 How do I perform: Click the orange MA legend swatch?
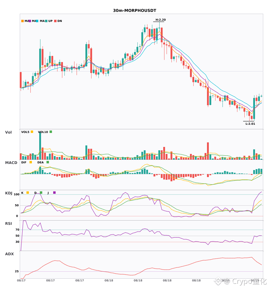22,21
